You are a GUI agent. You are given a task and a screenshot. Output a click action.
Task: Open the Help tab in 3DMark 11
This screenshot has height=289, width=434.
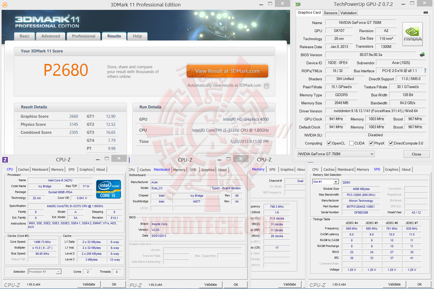(138, 36)
